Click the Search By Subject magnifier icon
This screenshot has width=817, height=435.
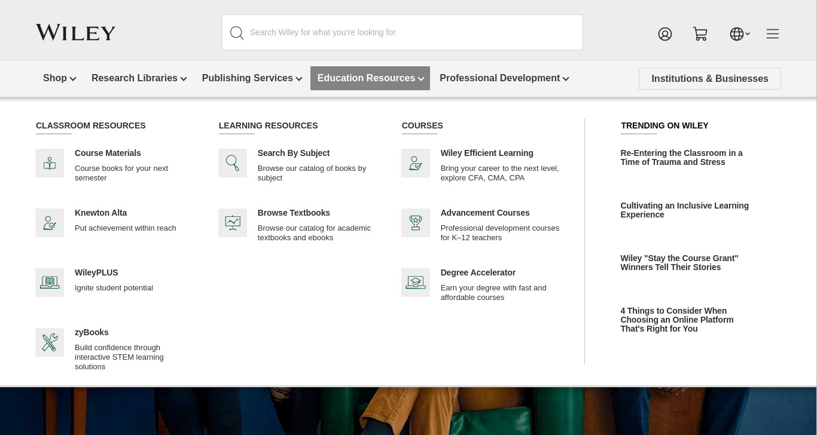coord(233,163)
